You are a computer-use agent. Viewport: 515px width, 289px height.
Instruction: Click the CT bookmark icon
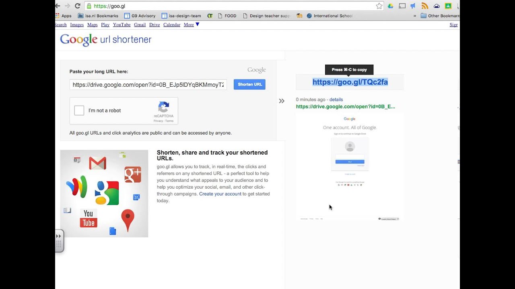pyautogui.click(x=210, y=16)
